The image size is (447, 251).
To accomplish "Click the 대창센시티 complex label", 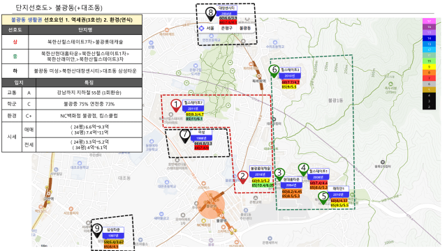I will point(226,8).
